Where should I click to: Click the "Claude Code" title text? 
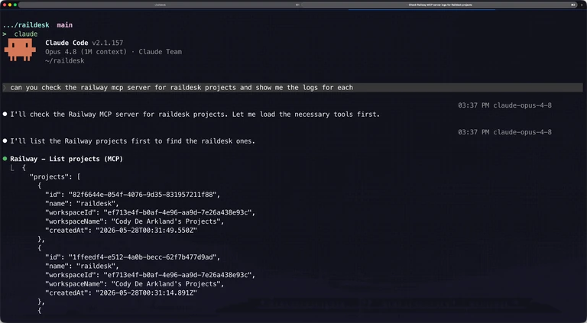[66, 43]
